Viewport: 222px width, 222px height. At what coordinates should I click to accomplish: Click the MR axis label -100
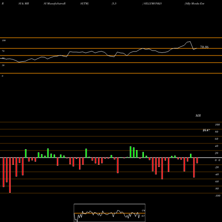point(218,196)
